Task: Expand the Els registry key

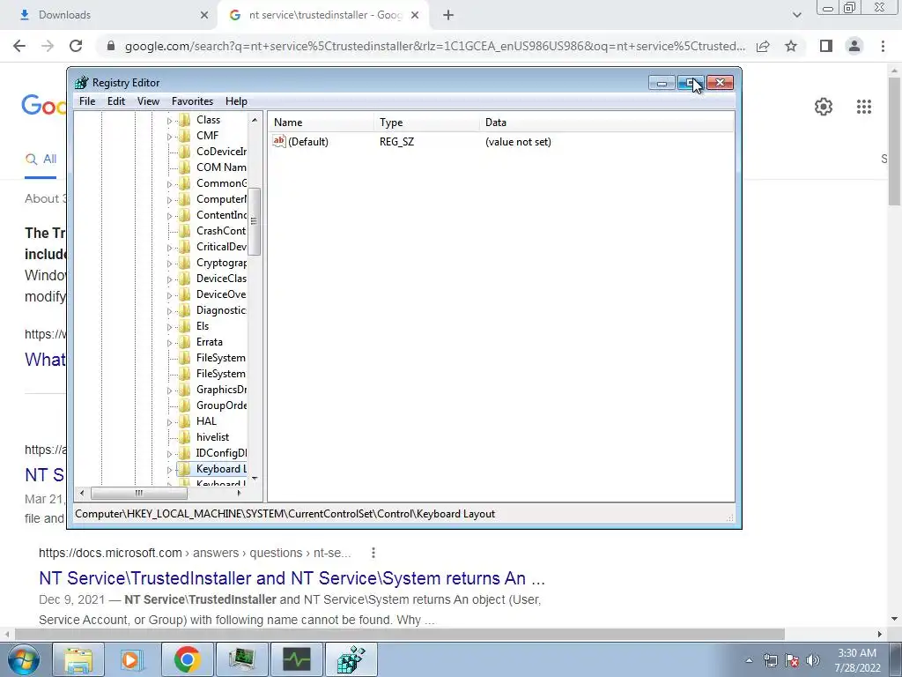Action: click(x=169, y=327)
